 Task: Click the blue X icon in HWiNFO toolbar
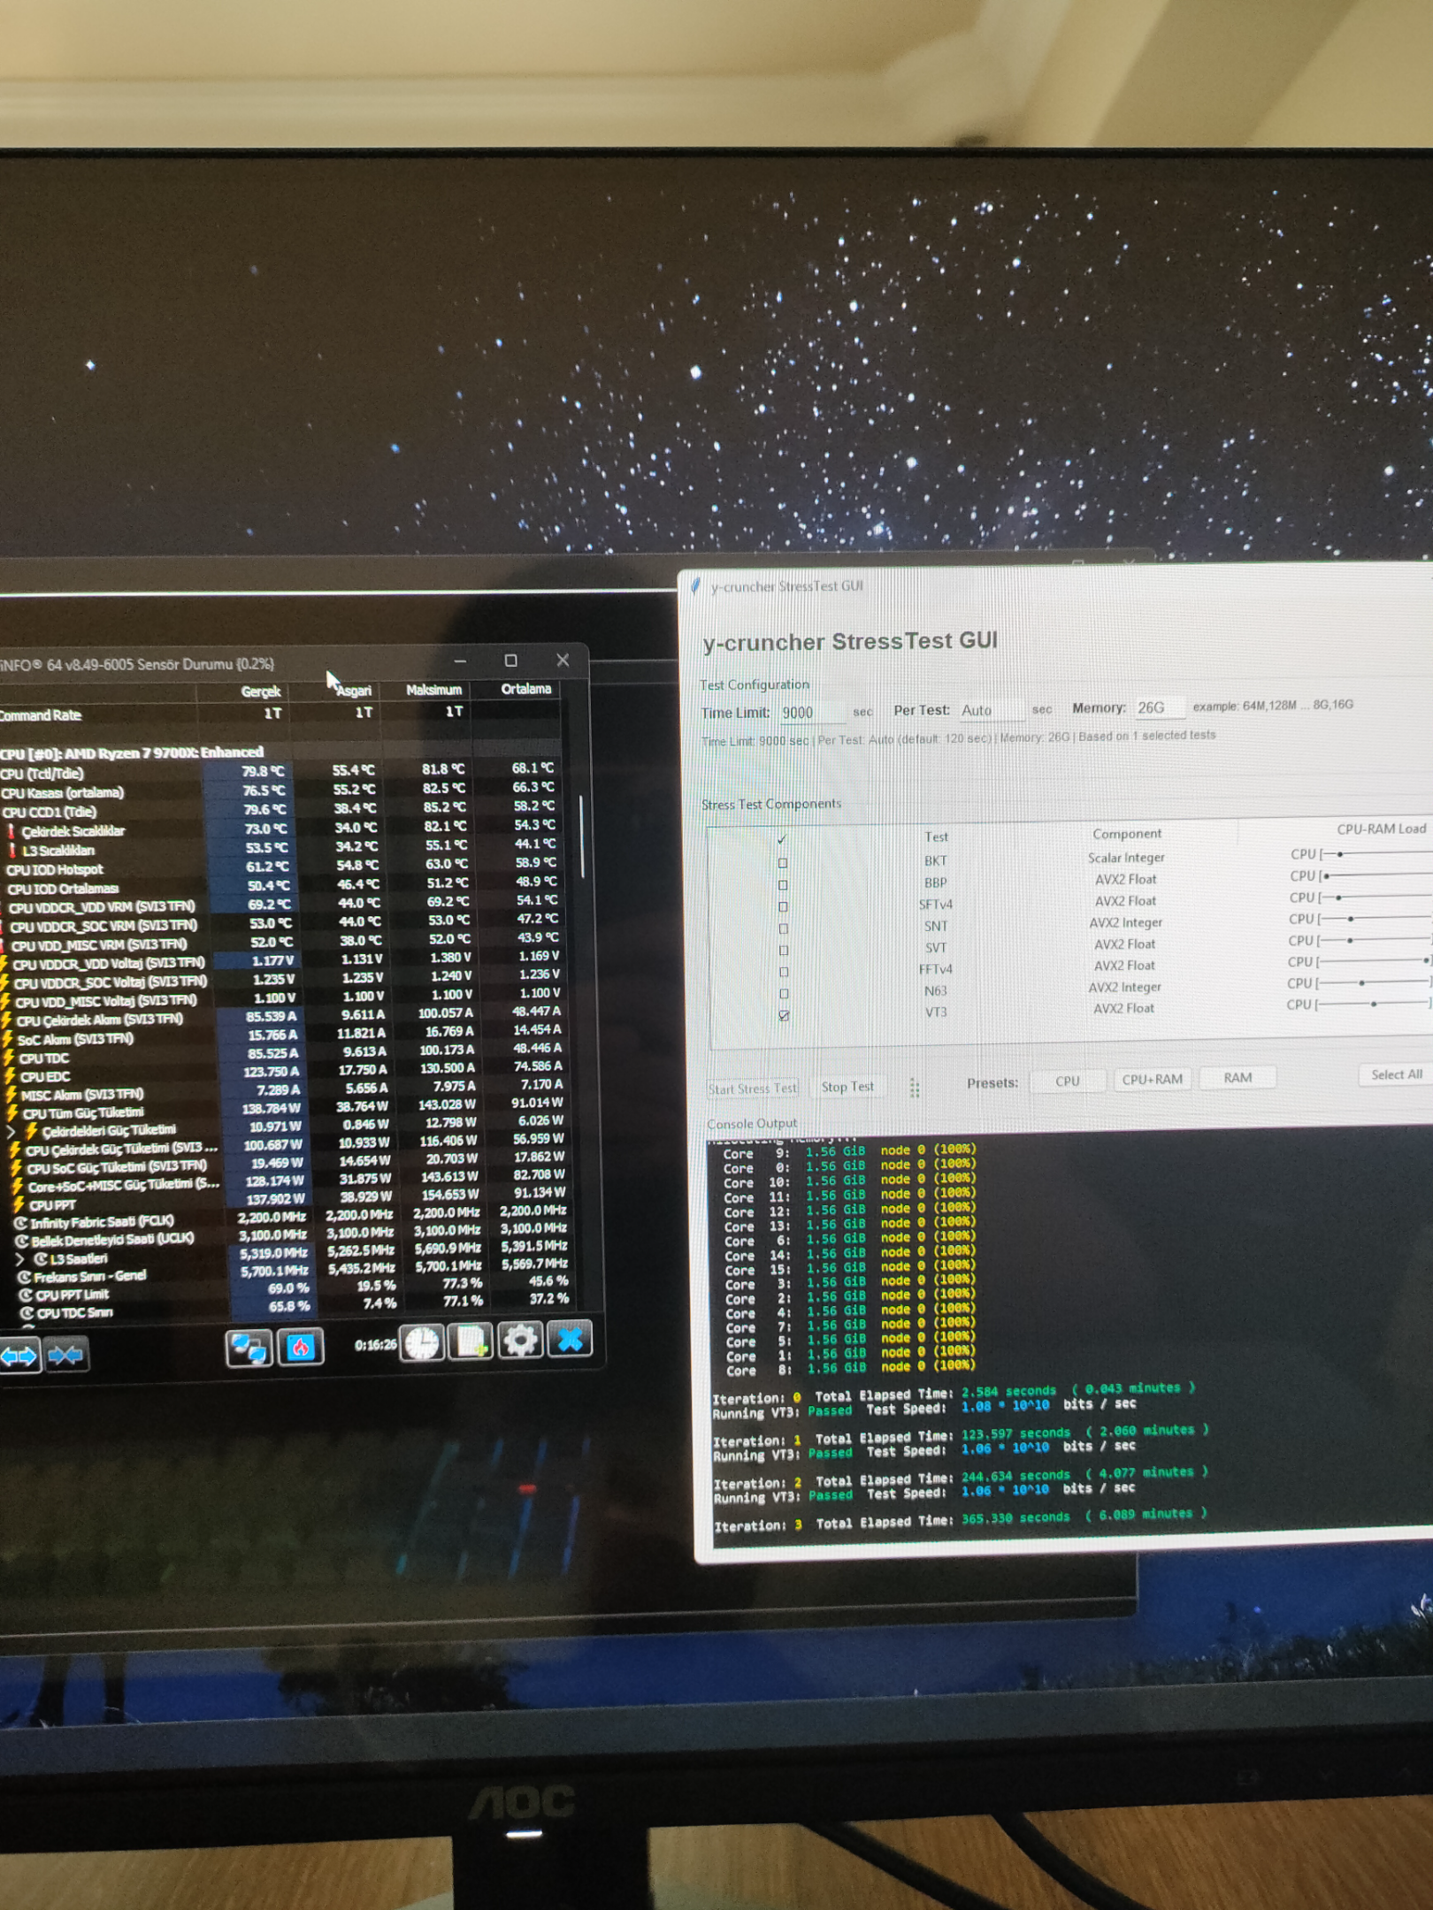pos(570,1340)
